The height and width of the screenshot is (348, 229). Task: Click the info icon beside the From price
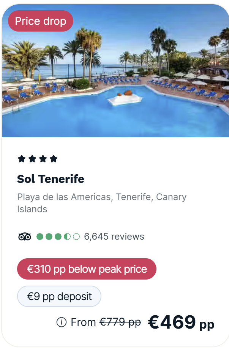pos(62,323)
